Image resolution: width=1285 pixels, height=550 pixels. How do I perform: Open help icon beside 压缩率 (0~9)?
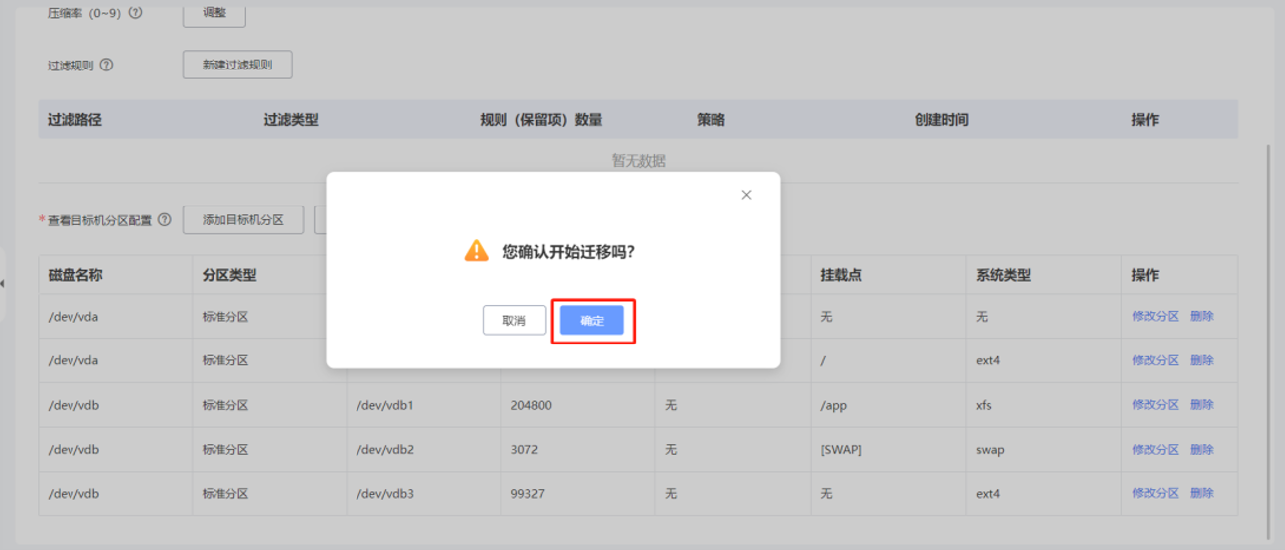136,13
